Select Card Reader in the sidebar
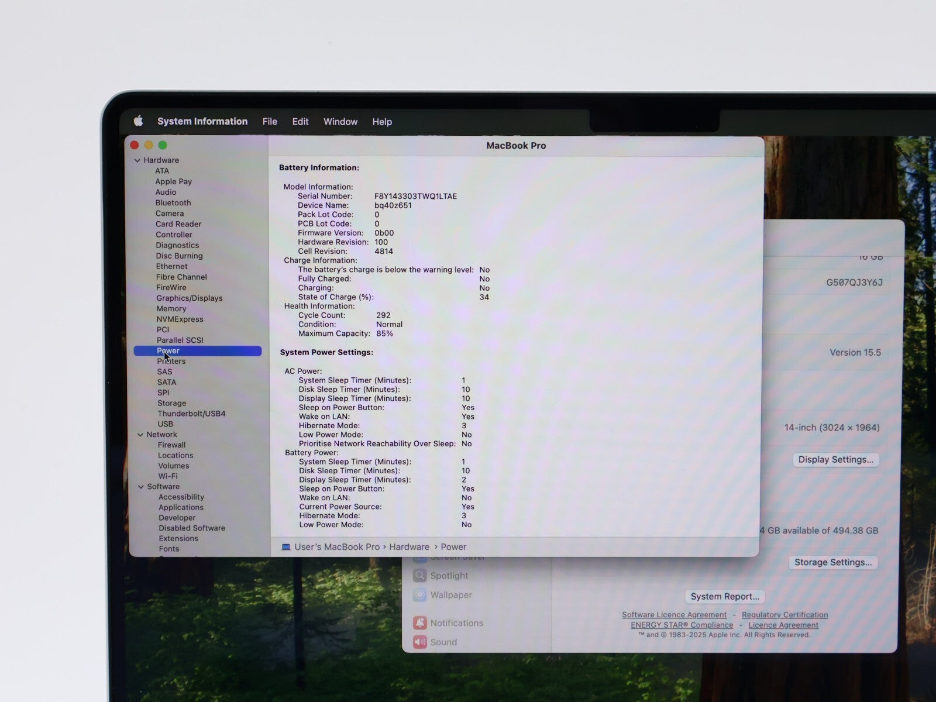The width and height of the screenshot is (936, 702). tap(178, 224)
